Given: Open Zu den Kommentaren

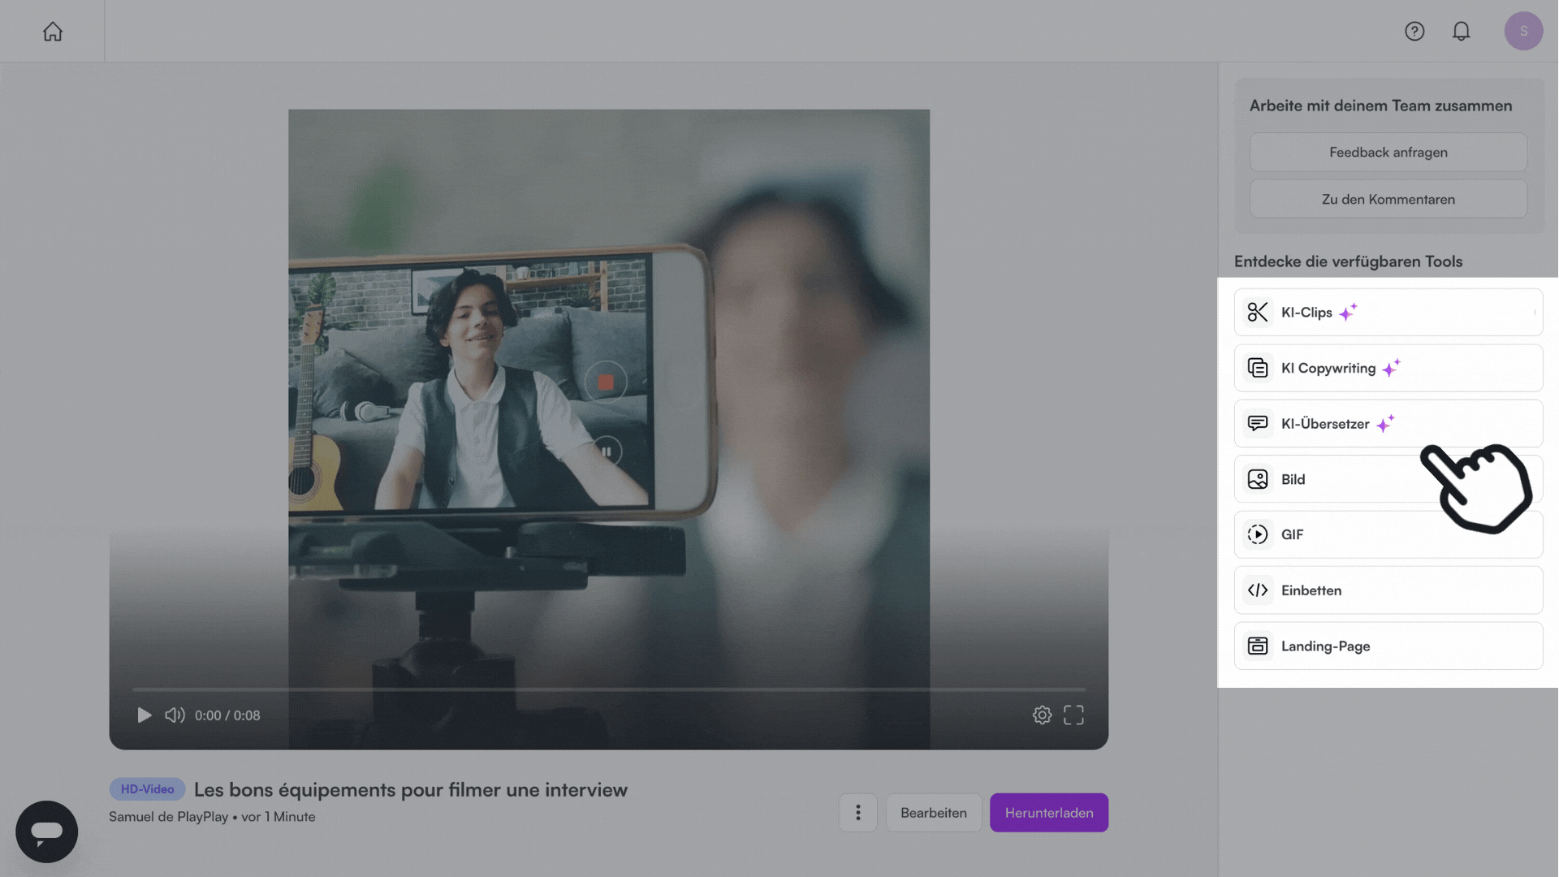Looking at the screenshot, I should (x=1388, y=199).
